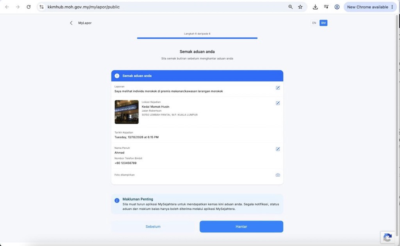400x246 pixels.
Task: Open the Kedai Mamak Husin photo thumbnail
Action: click(x=126, y=112)
